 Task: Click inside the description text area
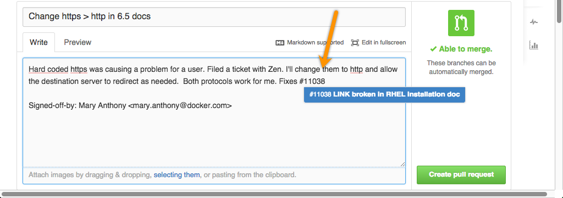[214, 112]
